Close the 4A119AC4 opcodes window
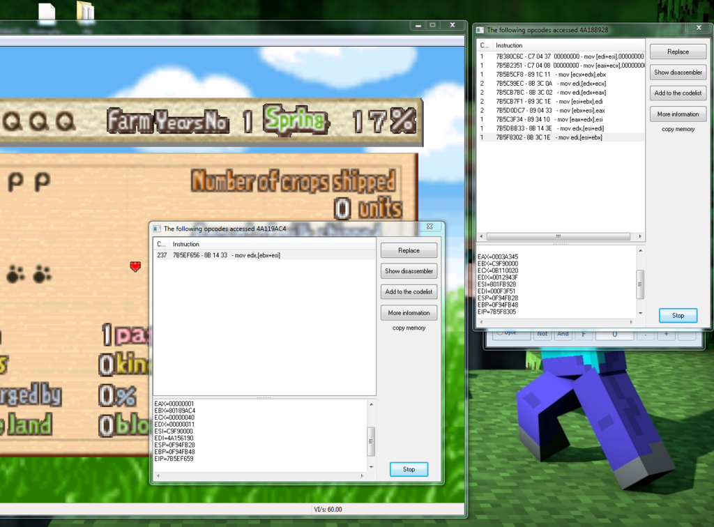This screenshot has width=714, height=527. click(x=430, y=226)
